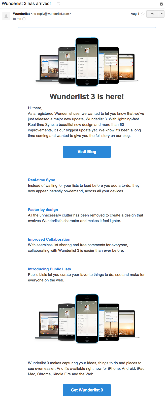Print the Wunderlist email
Screen dimensions: 166x399
tap(161, 4)
